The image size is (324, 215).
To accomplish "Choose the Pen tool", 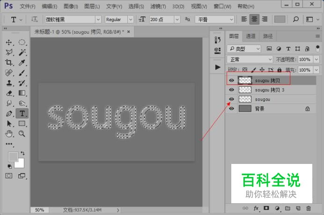I will click(9, 113).
